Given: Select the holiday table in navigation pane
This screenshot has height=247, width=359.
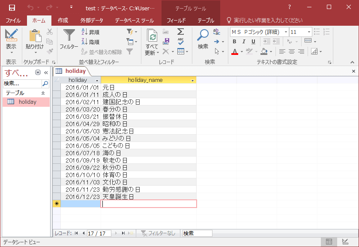Looking at the screenshot, I should tap(27, 102).
